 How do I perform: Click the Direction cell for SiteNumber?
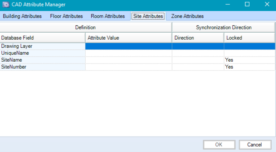point(198,67)
